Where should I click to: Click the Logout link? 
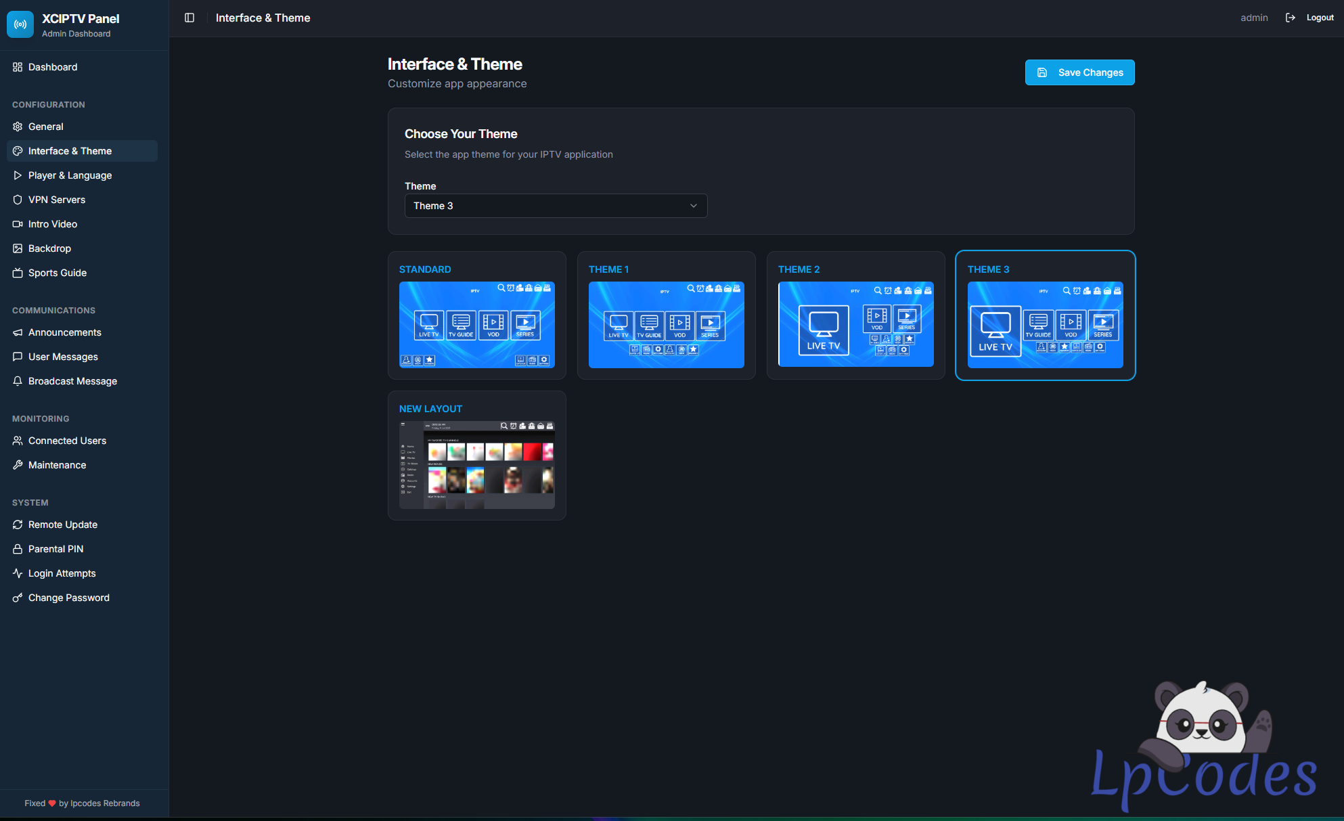[x=1320, y=18]
